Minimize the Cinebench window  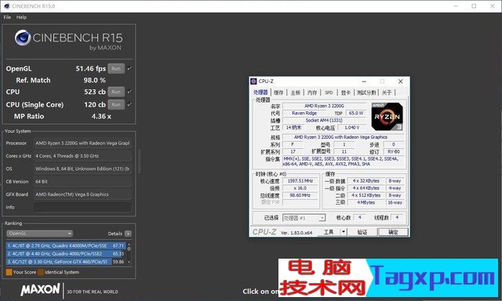457,6
